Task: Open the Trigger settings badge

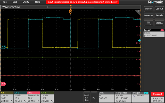Action: click(x=141, y=97)
